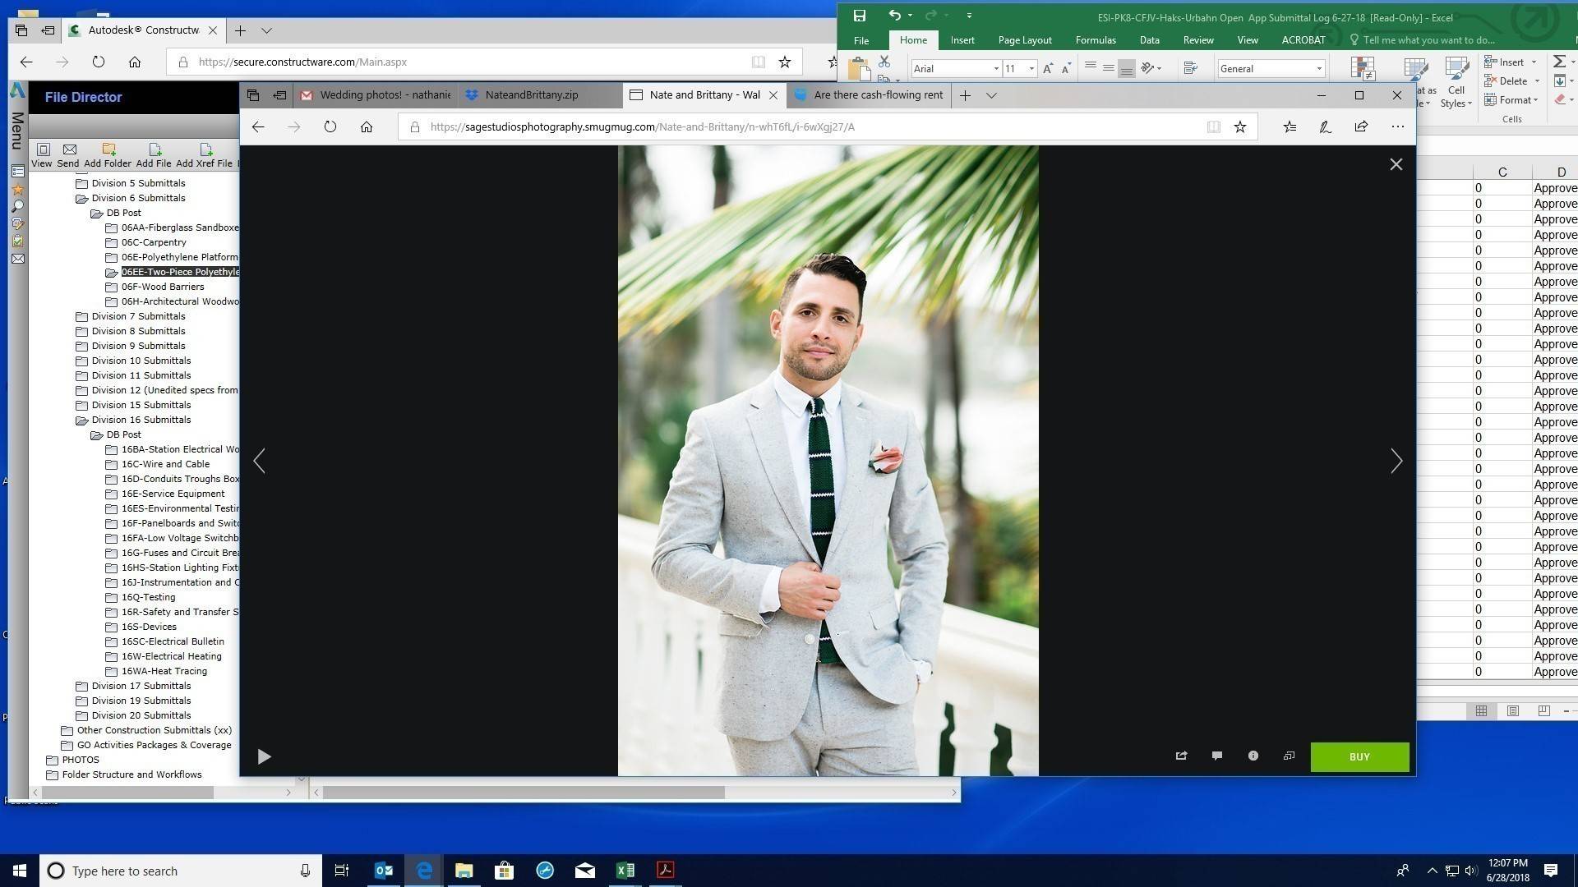Click the photo sizes icon next to BUY
1578x887 pixels.
[1289, 756]
